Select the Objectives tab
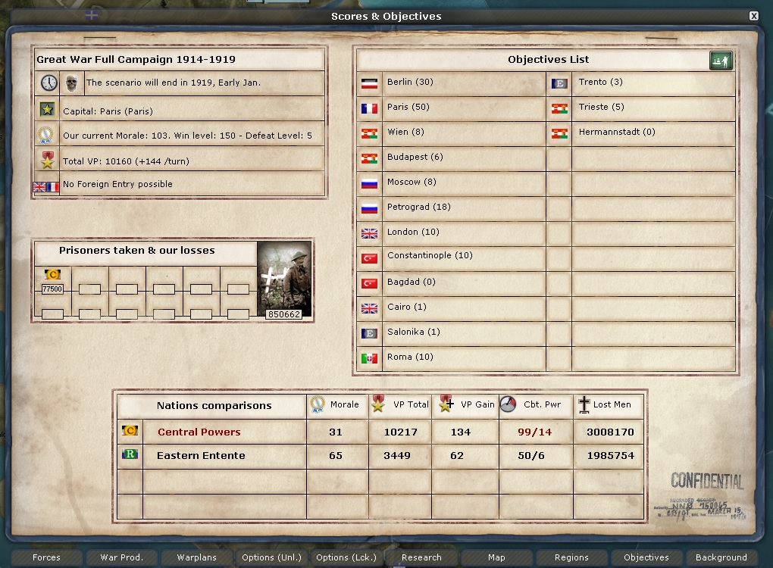Viewport: 773px width, 568px height. click(646, 558)
